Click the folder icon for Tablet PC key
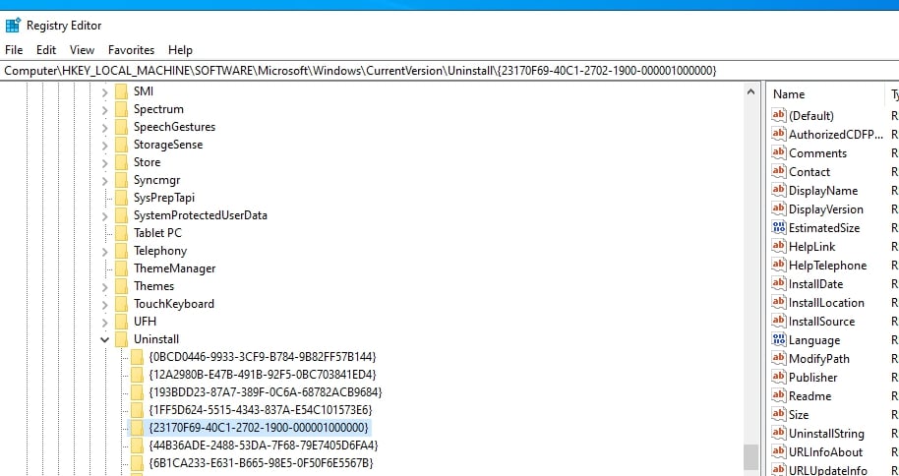 (121, 233)
